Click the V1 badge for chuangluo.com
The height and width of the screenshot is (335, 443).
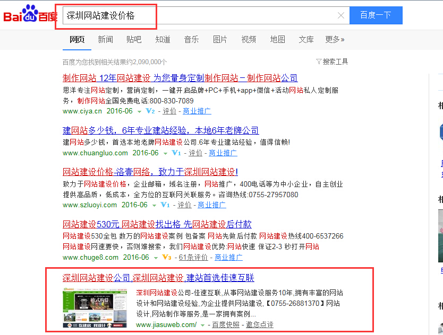click(x=176, y=153)
